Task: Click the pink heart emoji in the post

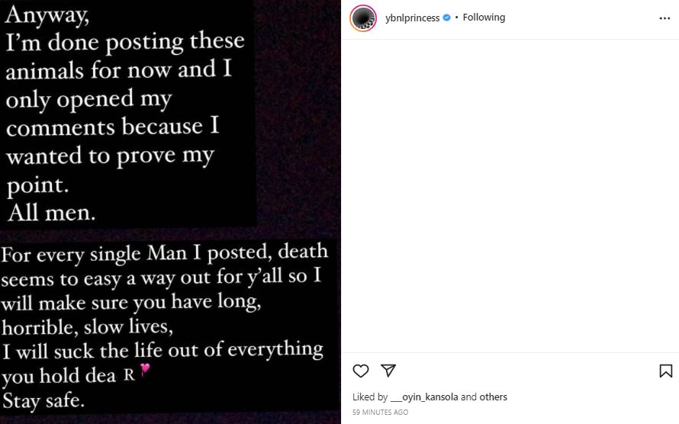Action: pyautogui.click(x=145, y=371)
